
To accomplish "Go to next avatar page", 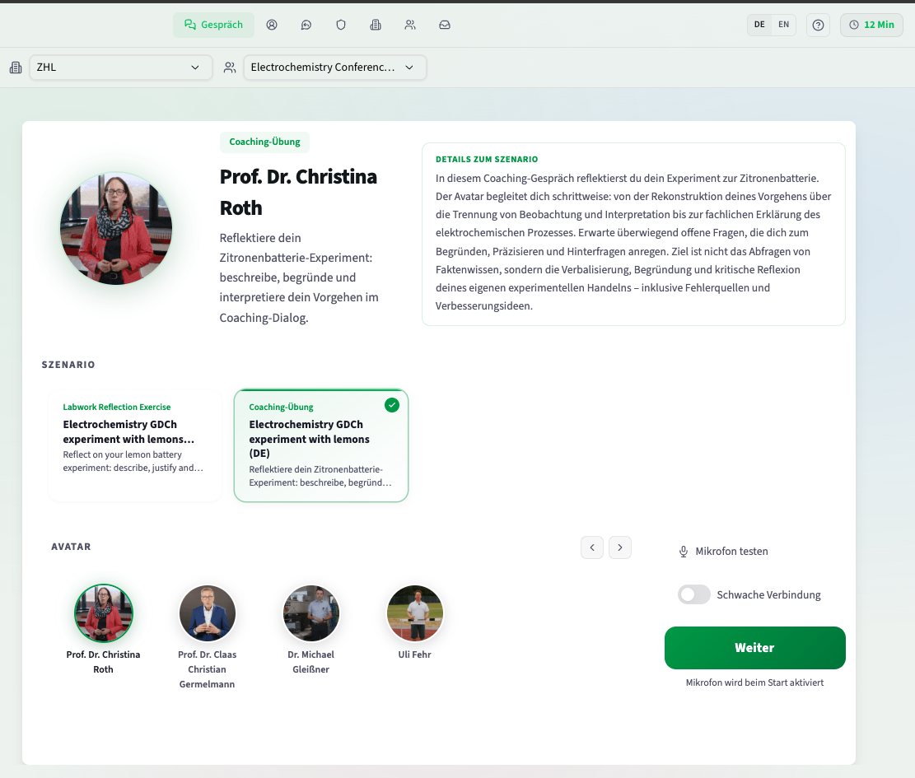I will tap(619, 547).
